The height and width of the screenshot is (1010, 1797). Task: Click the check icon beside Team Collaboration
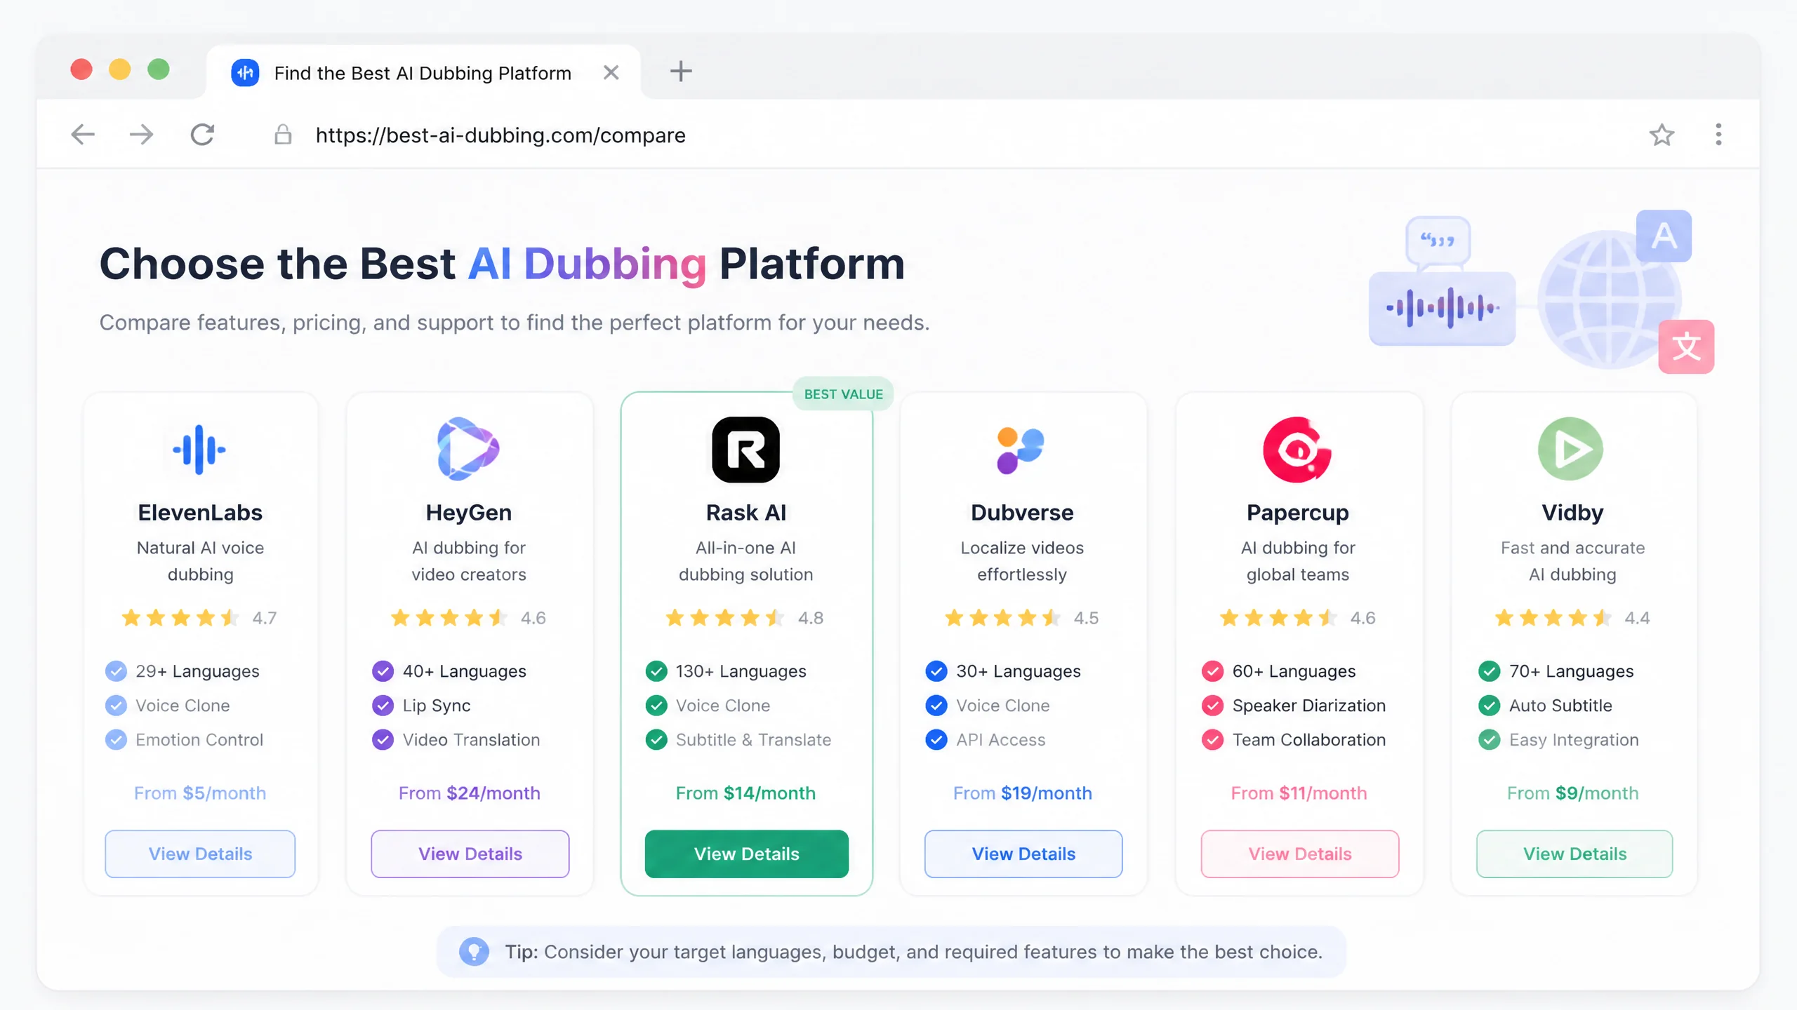pyautogui.click(x=1212, y=739)
